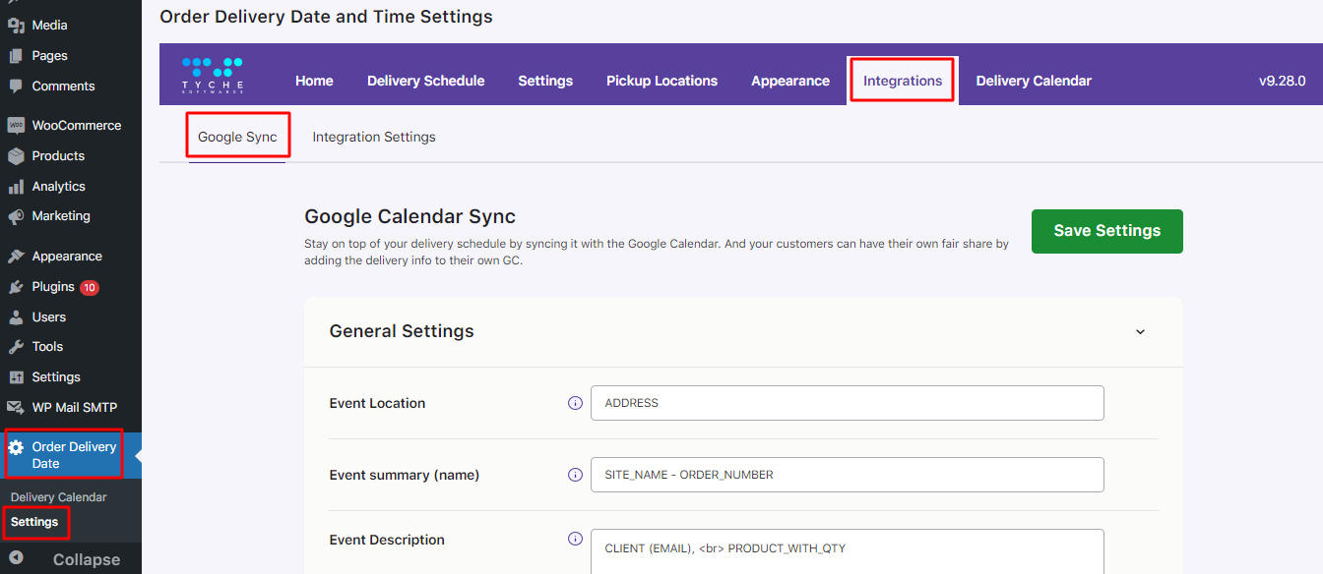Switch to Integration Settings sub-tab
This screenshot has width=1323, height=574.
point(374,137)
